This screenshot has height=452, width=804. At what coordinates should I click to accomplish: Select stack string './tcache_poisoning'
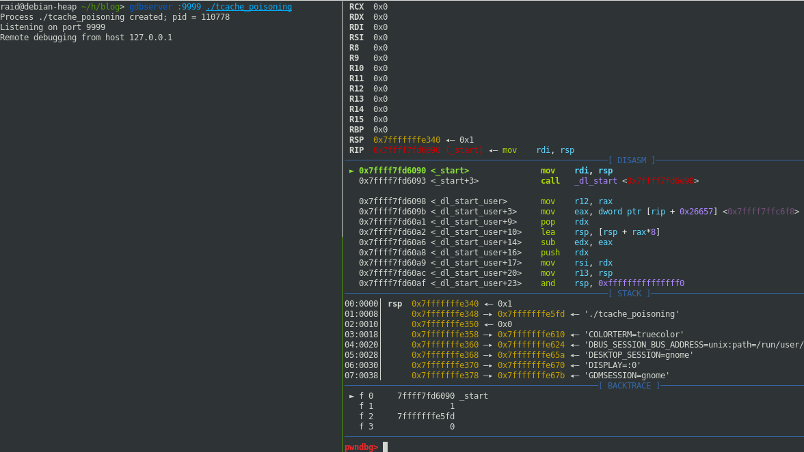tap(632, 314)
